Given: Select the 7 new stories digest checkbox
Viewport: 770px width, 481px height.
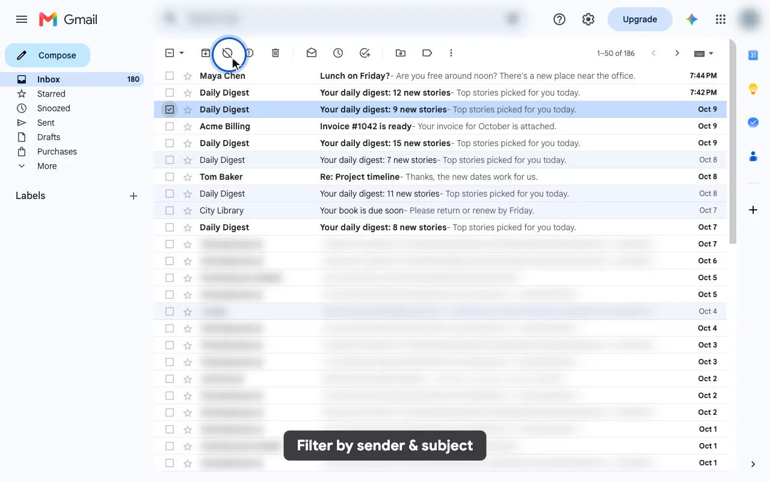Looking at the screenshot, I should tap(170, 160).
